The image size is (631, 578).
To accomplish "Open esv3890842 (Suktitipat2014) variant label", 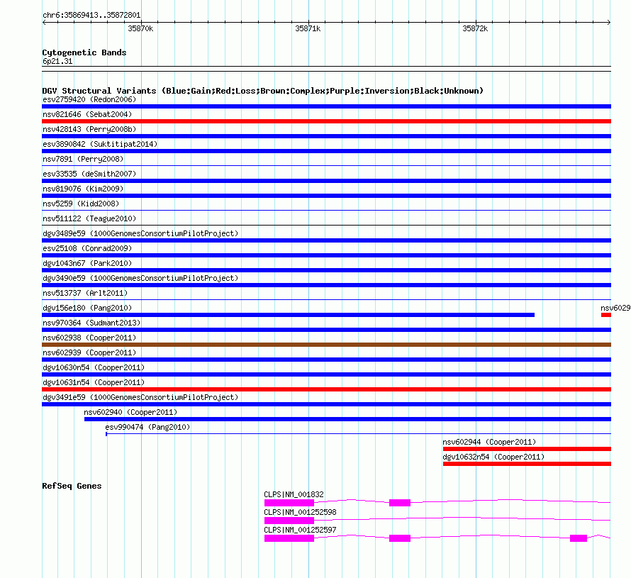I will (100, 144).
